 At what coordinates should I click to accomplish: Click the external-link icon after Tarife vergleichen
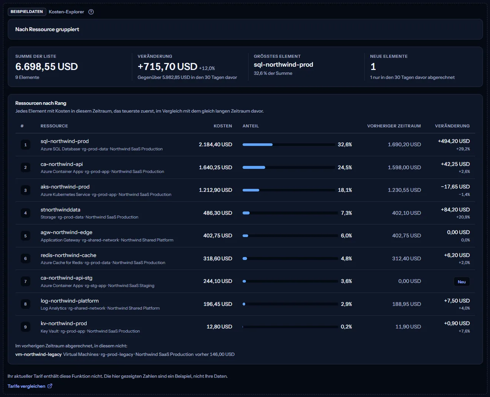tap(50, 386)
